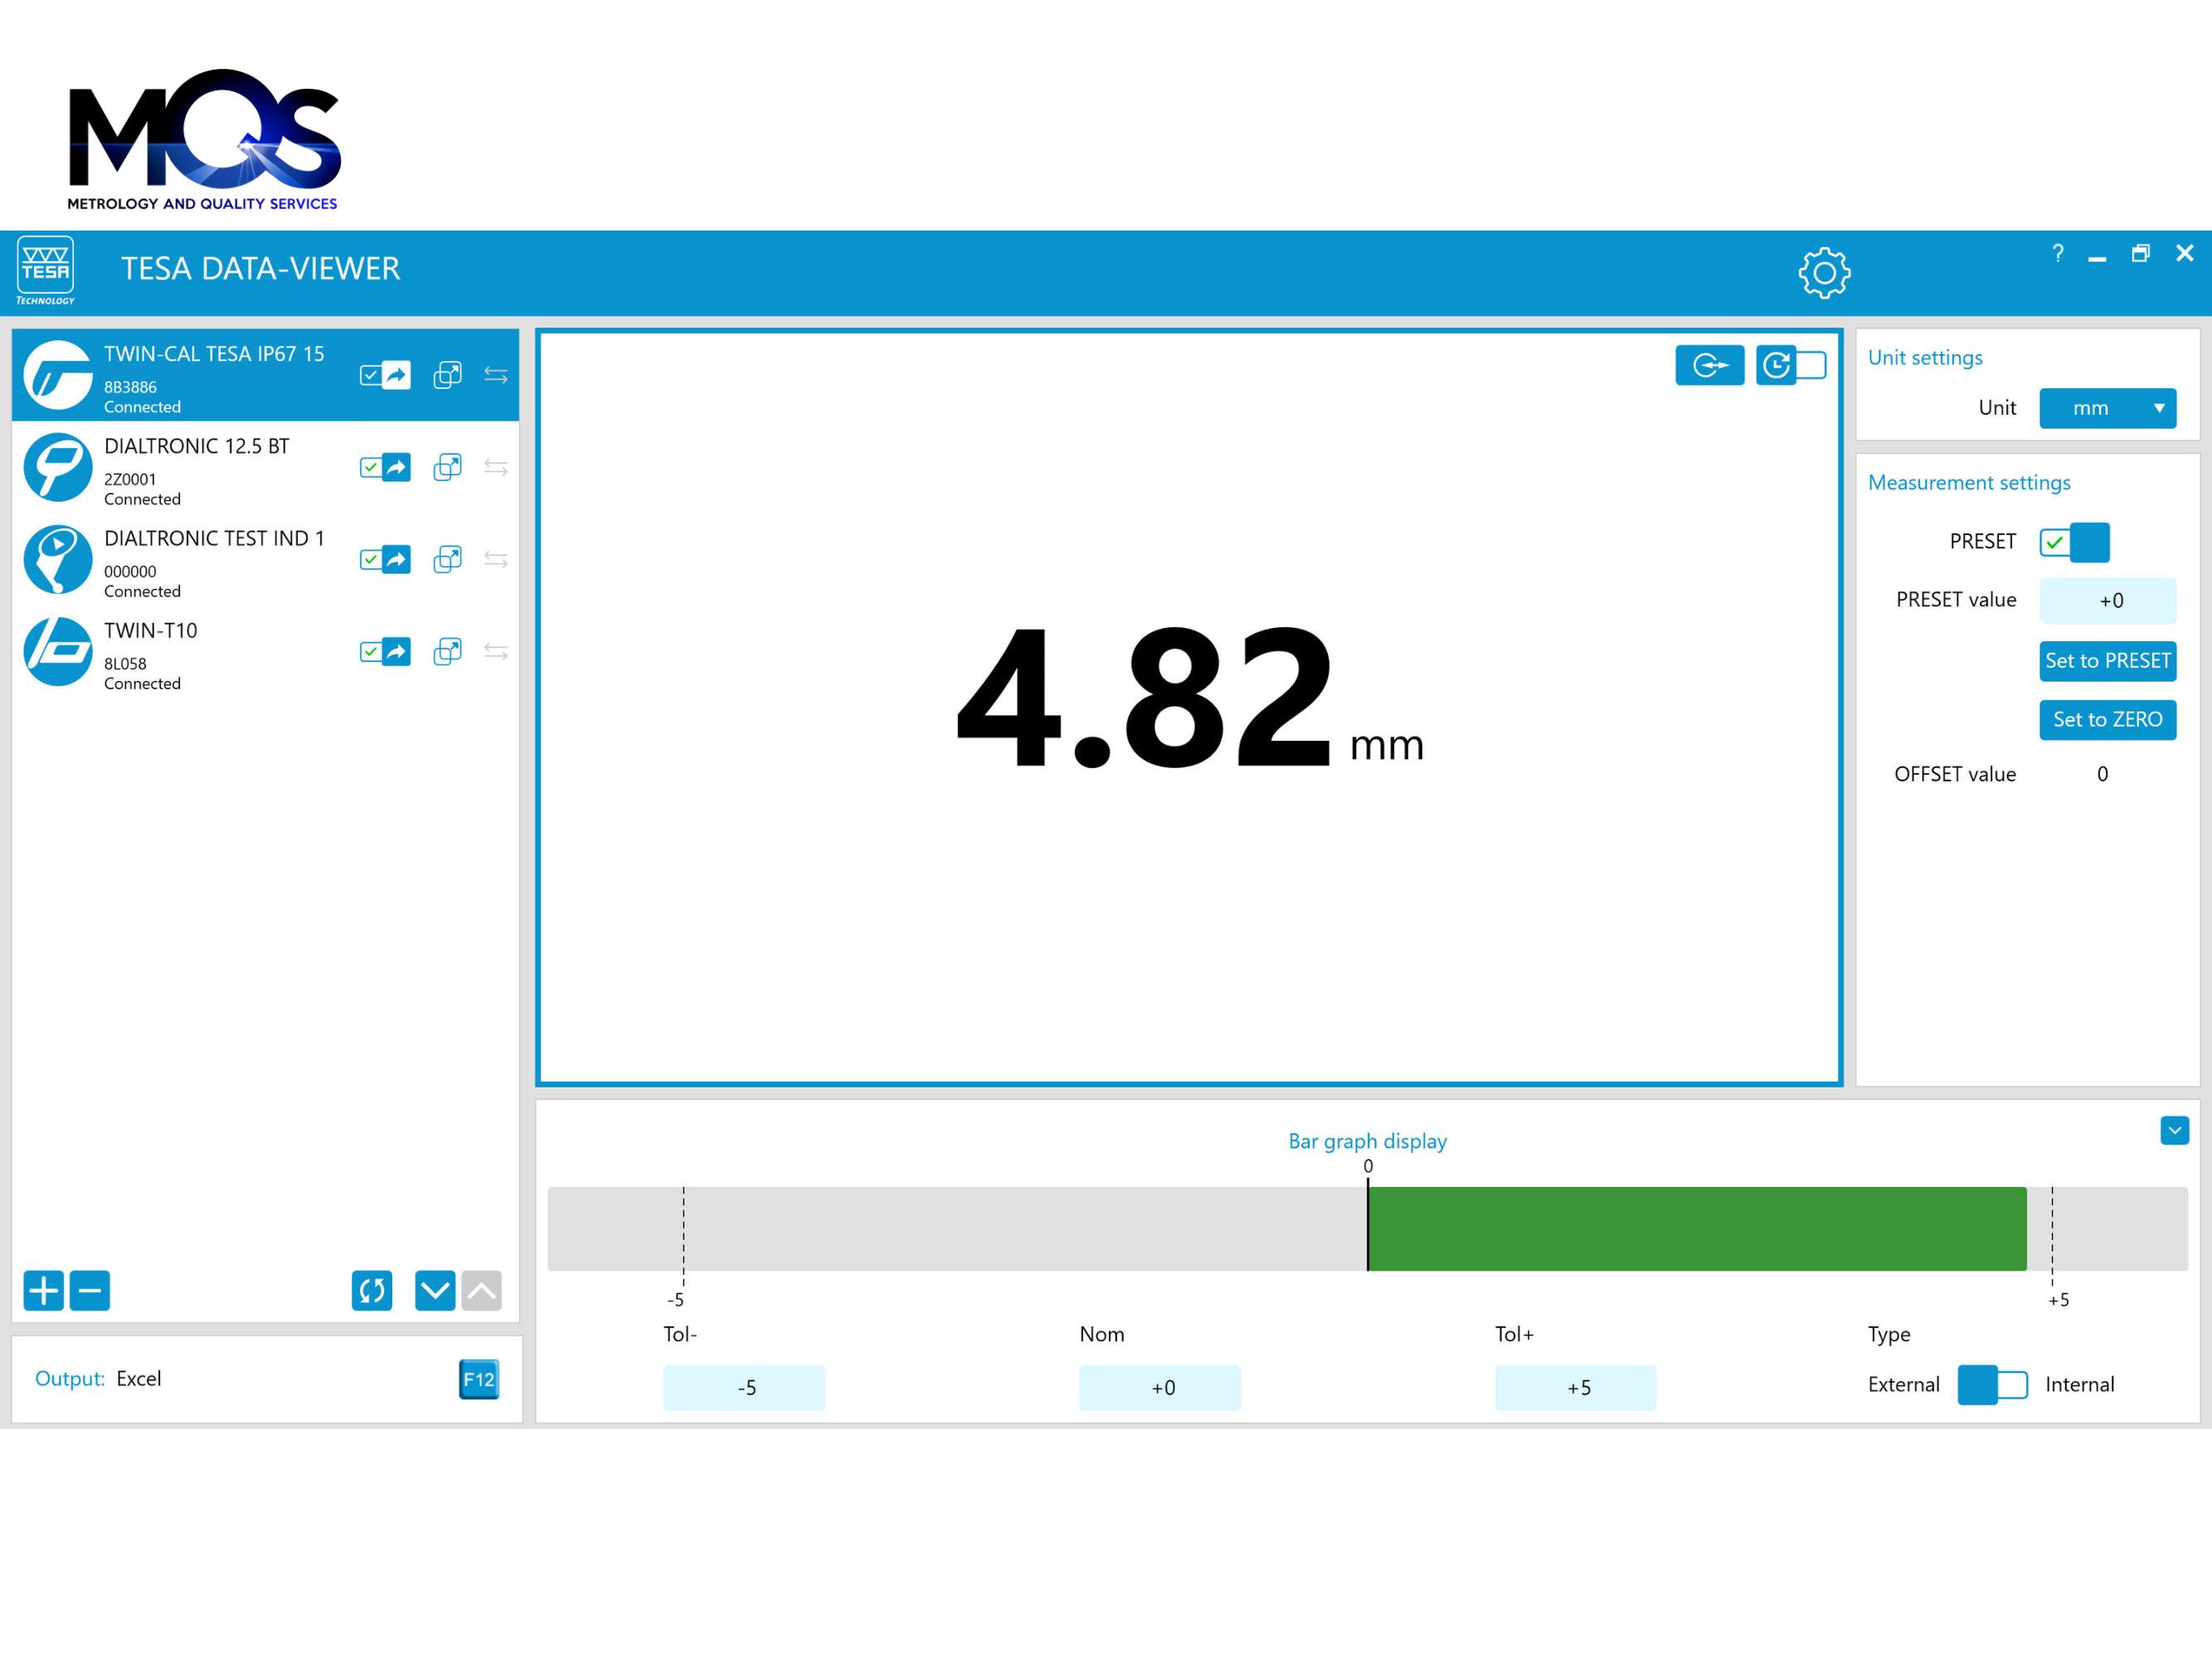Disable the PRESET toggle
This screenshot has width=2212, height=1659.
2075,541
